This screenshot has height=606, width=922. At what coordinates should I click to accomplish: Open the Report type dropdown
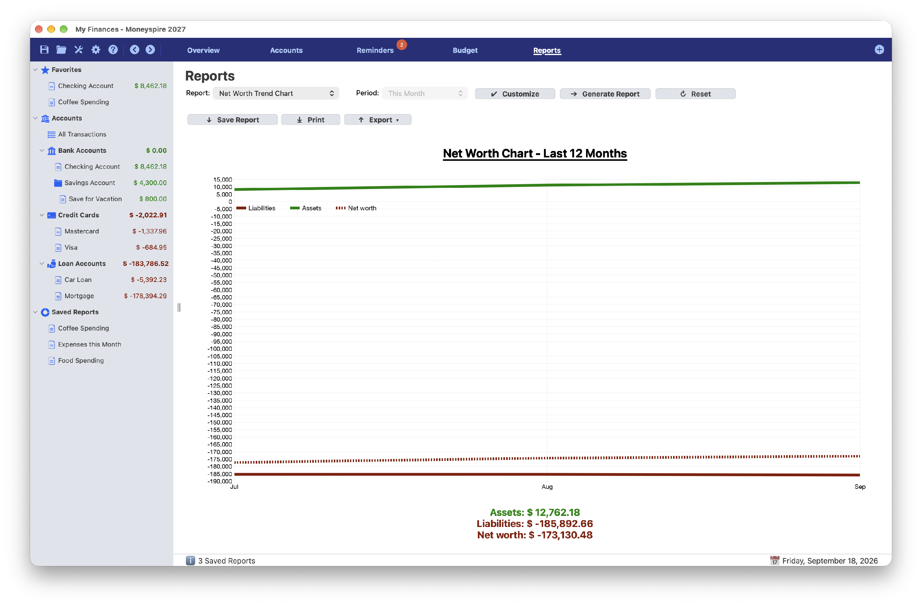pos(276,93)
